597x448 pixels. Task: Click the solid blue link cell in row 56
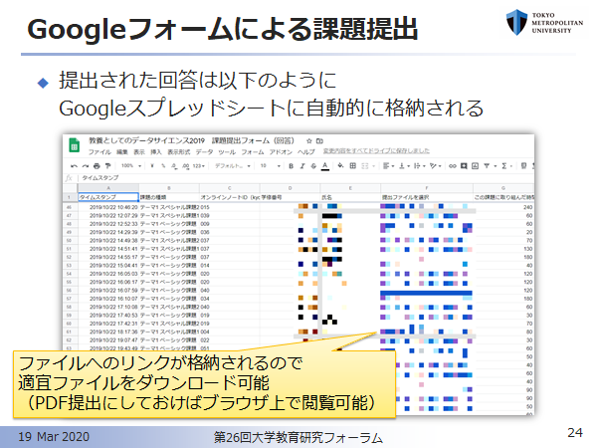[x=426, y=293]
